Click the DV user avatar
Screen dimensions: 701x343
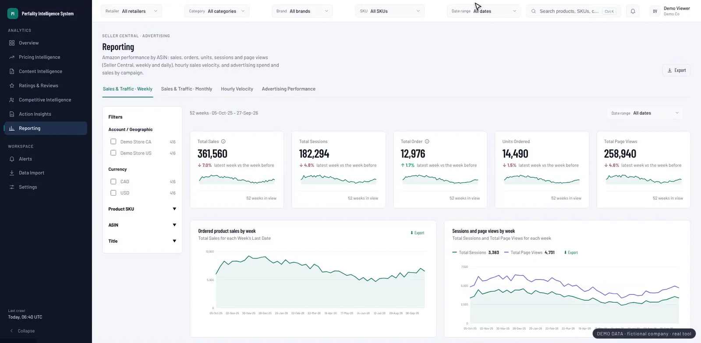click(655, 11)
